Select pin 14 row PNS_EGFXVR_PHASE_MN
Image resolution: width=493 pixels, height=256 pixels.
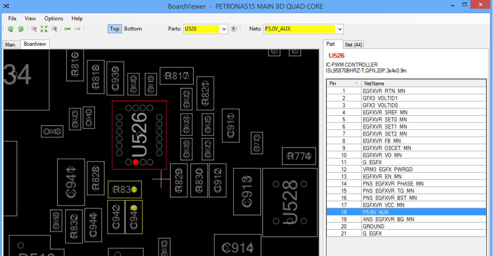(406, 184)
